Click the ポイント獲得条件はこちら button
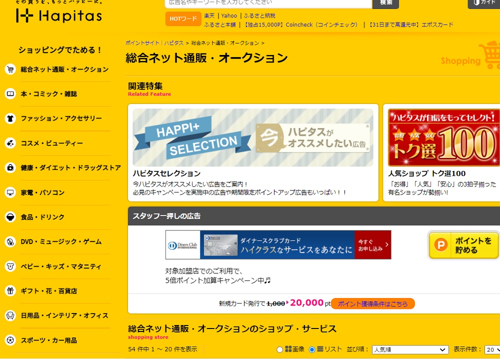The width and height of the screenshot is (500, 359). [x=372, y=303]
